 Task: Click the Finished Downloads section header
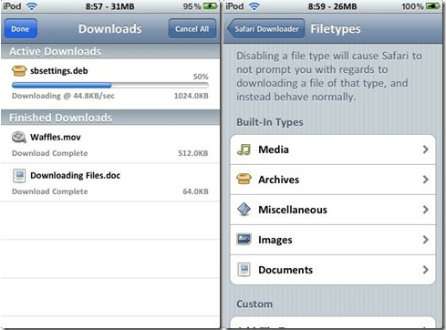pos(110,118)
